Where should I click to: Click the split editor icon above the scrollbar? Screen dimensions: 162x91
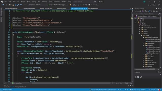[132, 11]
